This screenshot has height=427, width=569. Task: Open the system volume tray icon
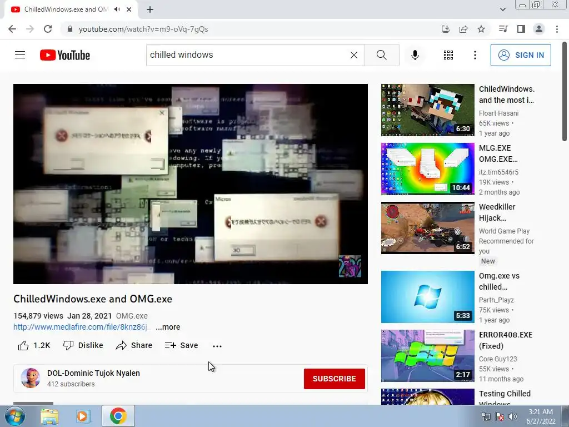coord(513,416)
